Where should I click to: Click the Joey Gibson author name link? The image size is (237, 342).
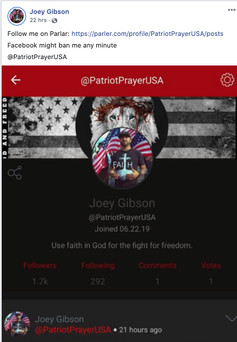(49, 12)
